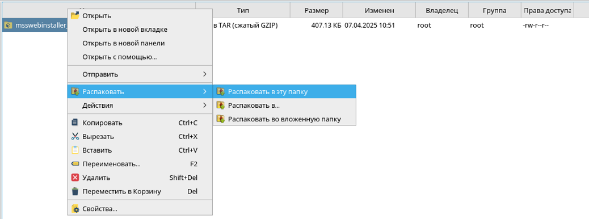Choose Копировать from the context menu

pos(140,123)
